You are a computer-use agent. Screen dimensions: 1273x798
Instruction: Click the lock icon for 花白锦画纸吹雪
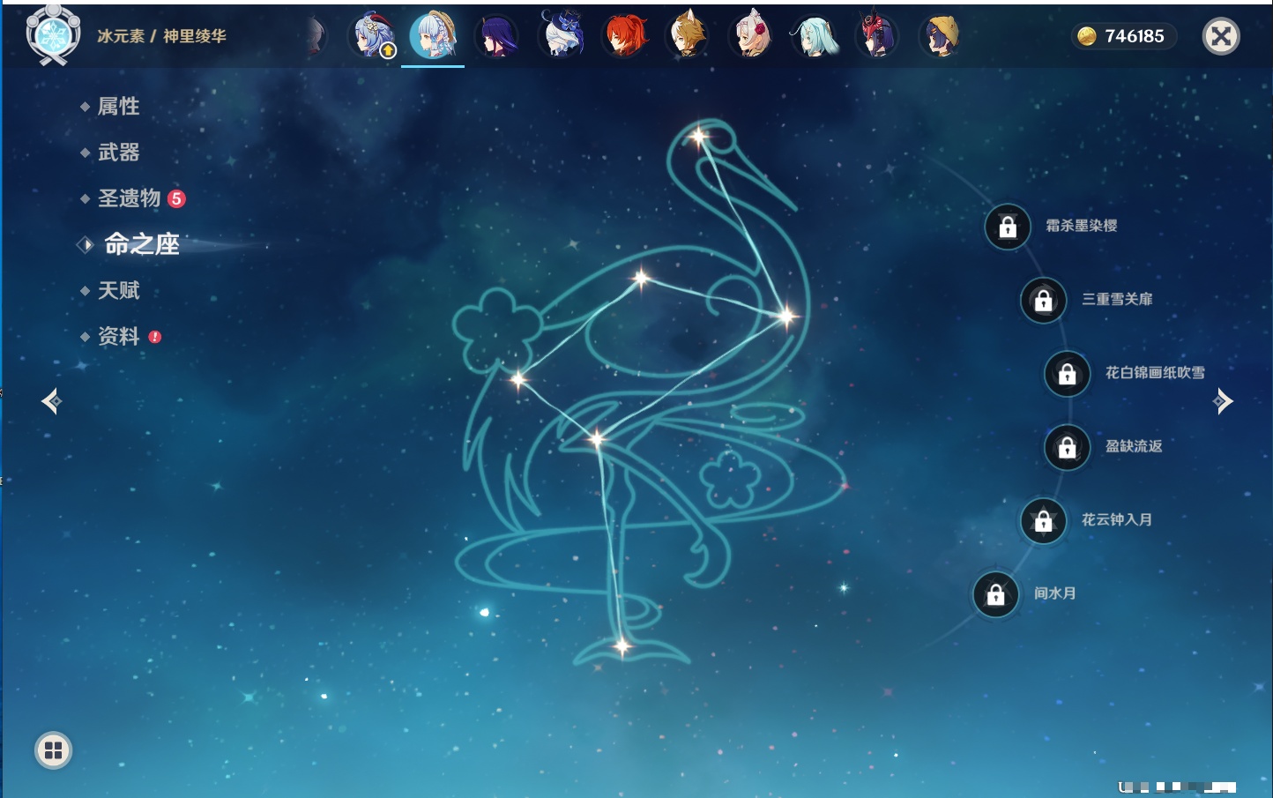[1068, 374]
